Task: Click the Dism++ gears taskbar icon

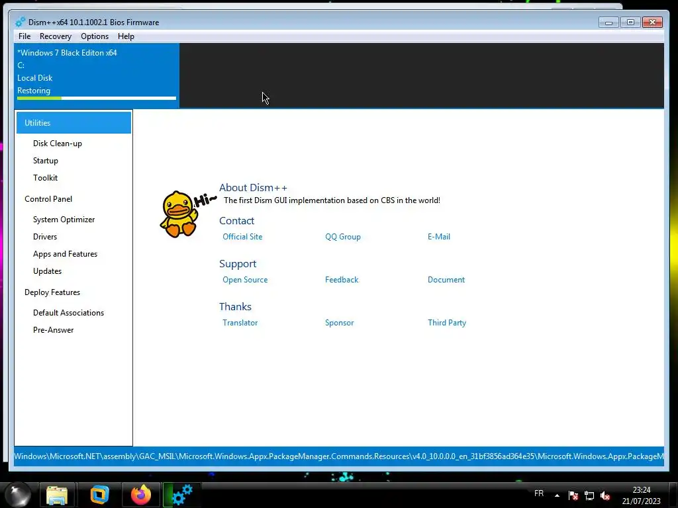Action: coord(182,495)
